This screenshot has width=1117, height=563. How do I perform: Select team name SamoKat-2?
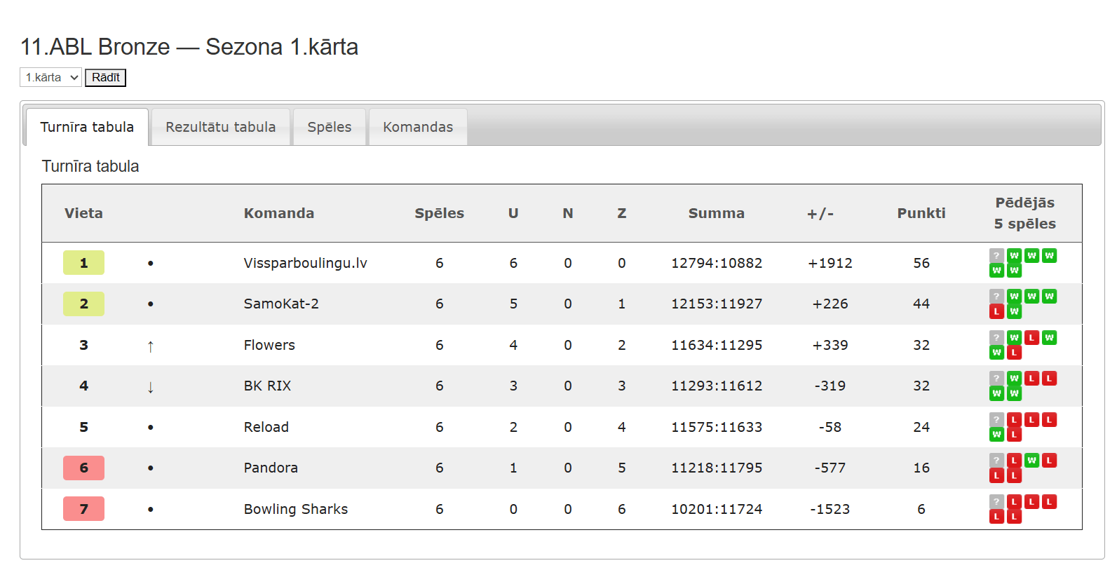[281, 304]
